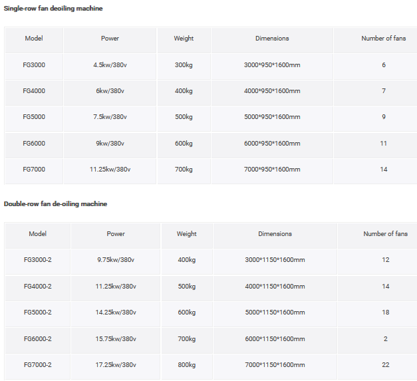Click the FG3000-2 model cell
Screen dimensions: 417x381
click(x=37, y=260)
